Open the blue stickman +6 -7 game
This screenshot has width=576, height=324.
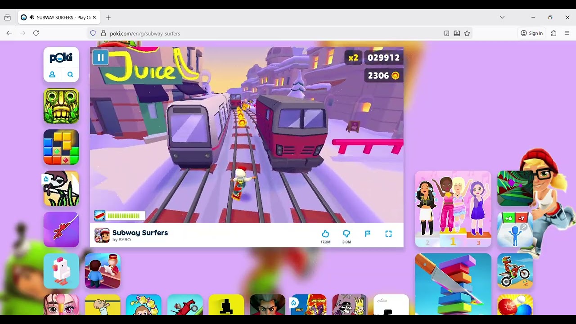[515, 229]
